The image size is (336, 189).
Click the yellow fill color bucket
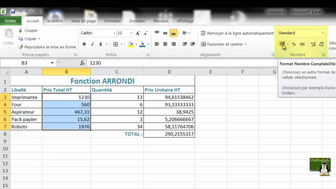pyautogui.click(x=131, y=44)
